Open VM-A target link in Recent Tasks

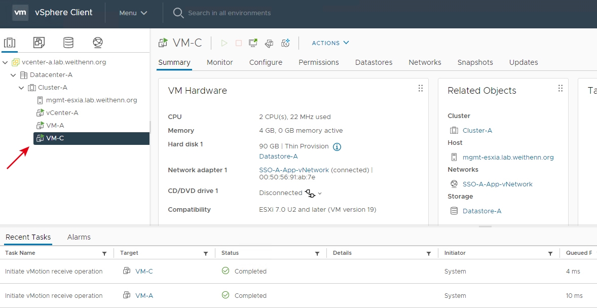click(x=144, y=296)
